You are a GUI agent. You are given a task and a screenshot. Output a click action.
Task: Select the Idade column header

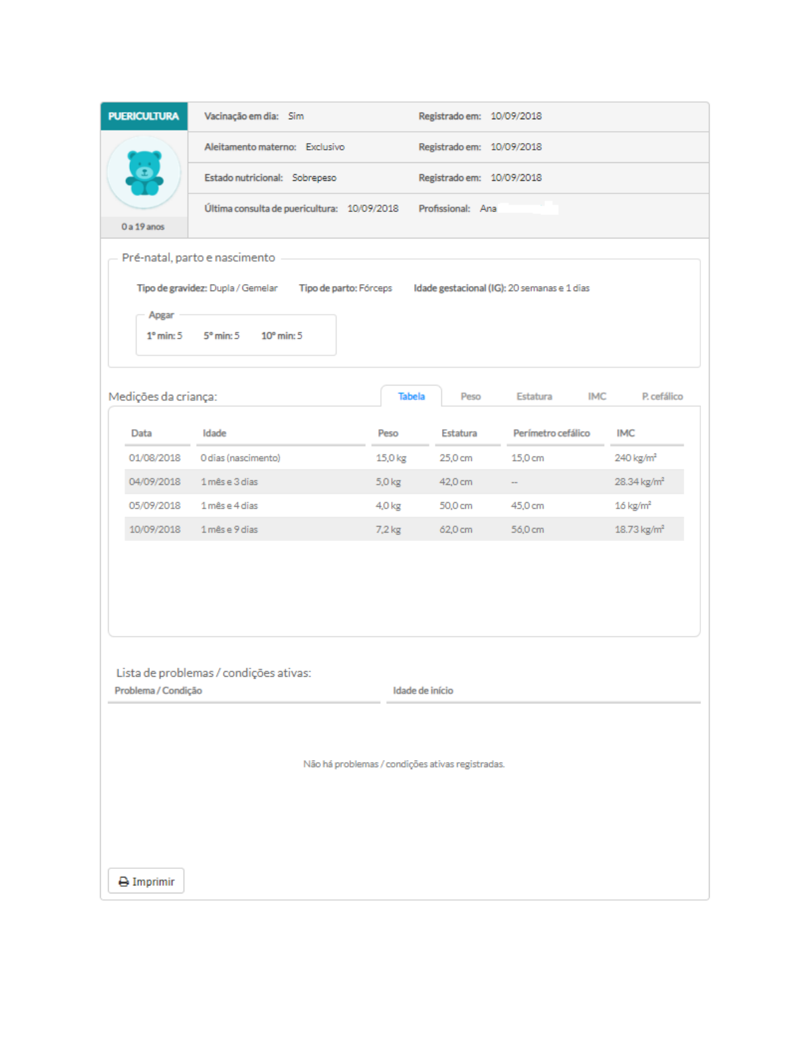click(x=214, y=433)
